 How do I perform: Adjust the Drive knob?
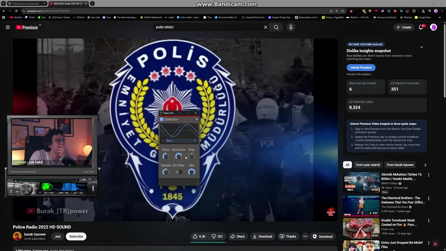(x=166, y=156)
